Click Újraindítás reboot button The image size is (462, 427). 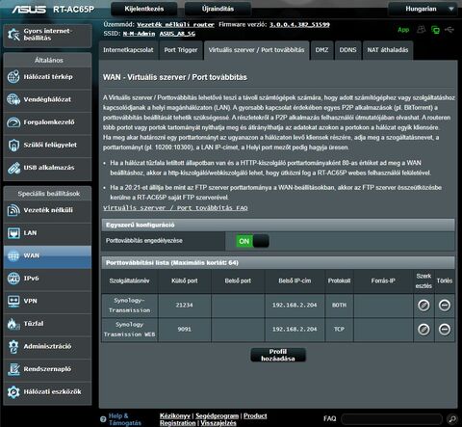point(218,9)
